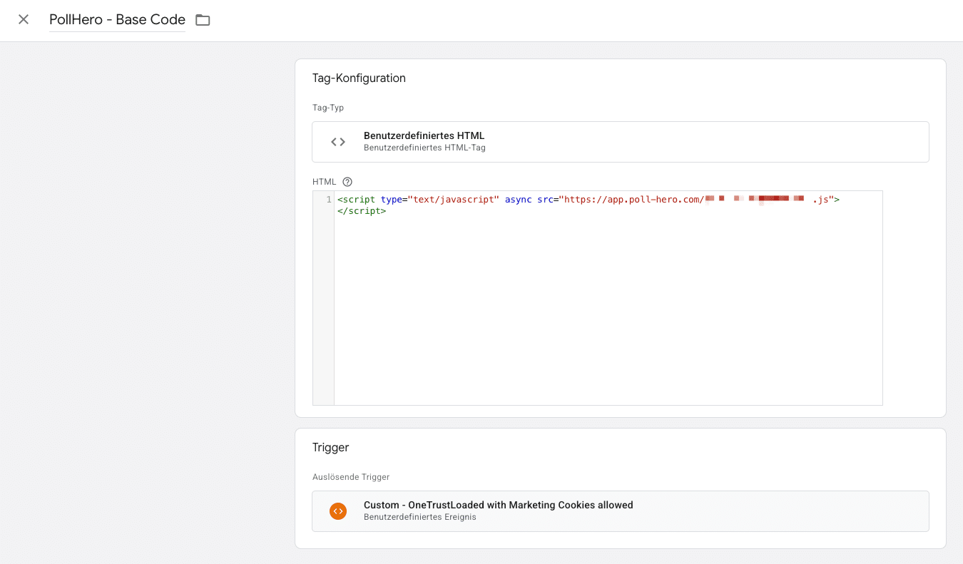
Task: Open the folder icon beside the tag name
Action: (x=203, y=20)
